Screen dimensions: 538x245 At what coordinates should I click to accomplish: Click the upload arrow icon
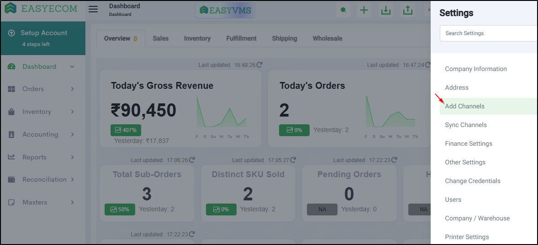408,10
